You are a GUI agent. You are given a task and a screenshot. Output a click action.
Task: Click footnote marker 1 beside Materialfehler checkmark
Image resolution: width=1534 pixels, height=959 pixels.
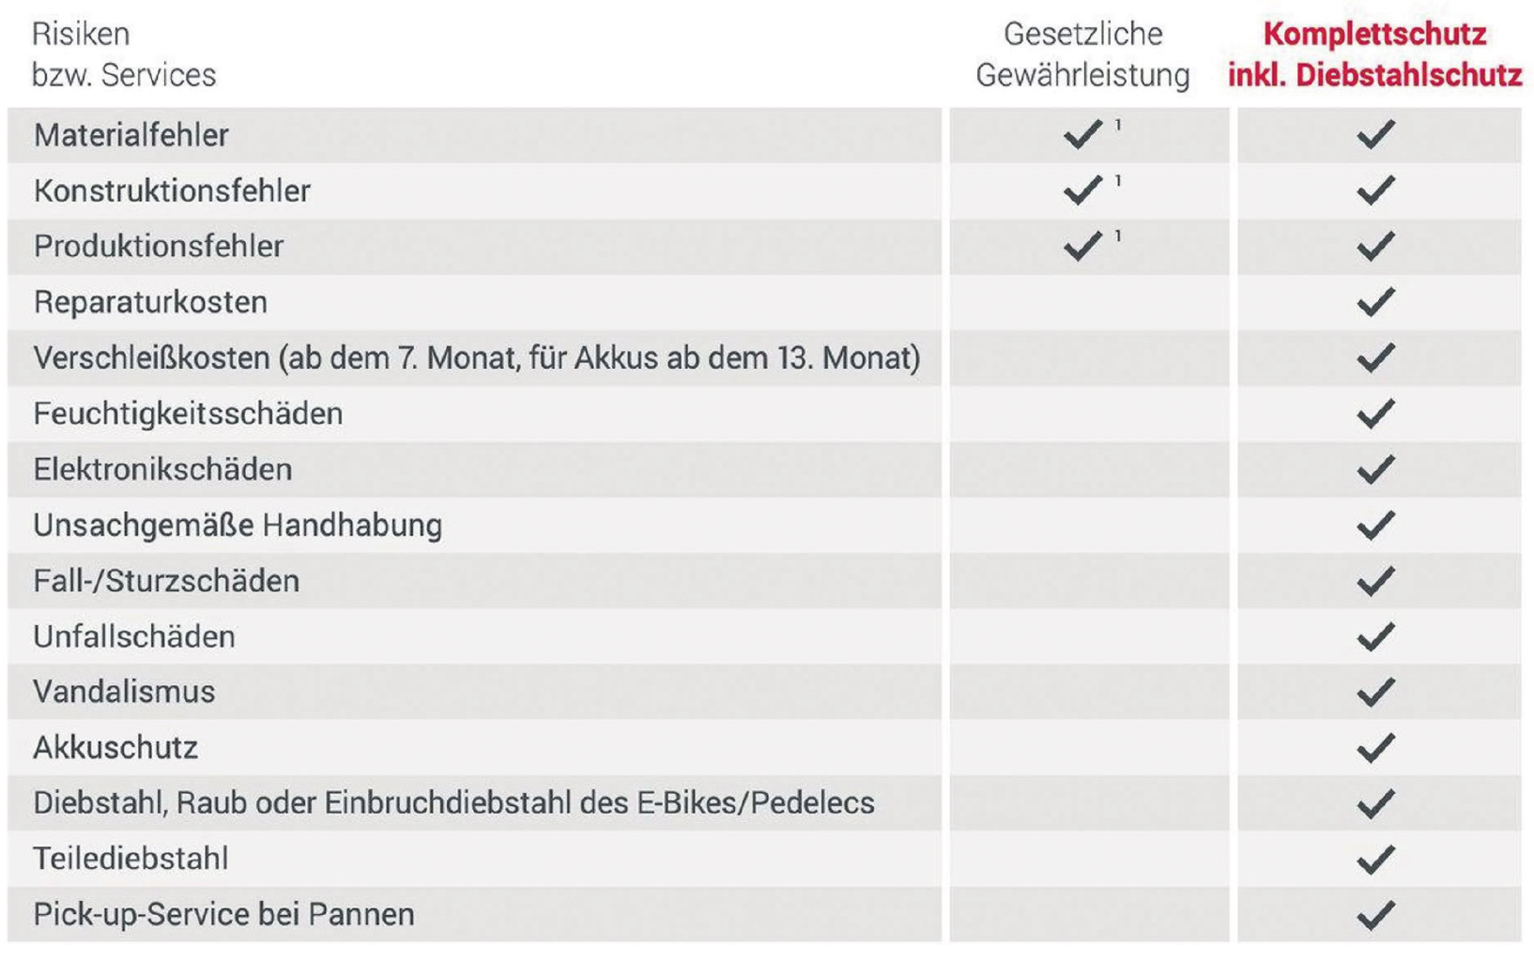1118,125
